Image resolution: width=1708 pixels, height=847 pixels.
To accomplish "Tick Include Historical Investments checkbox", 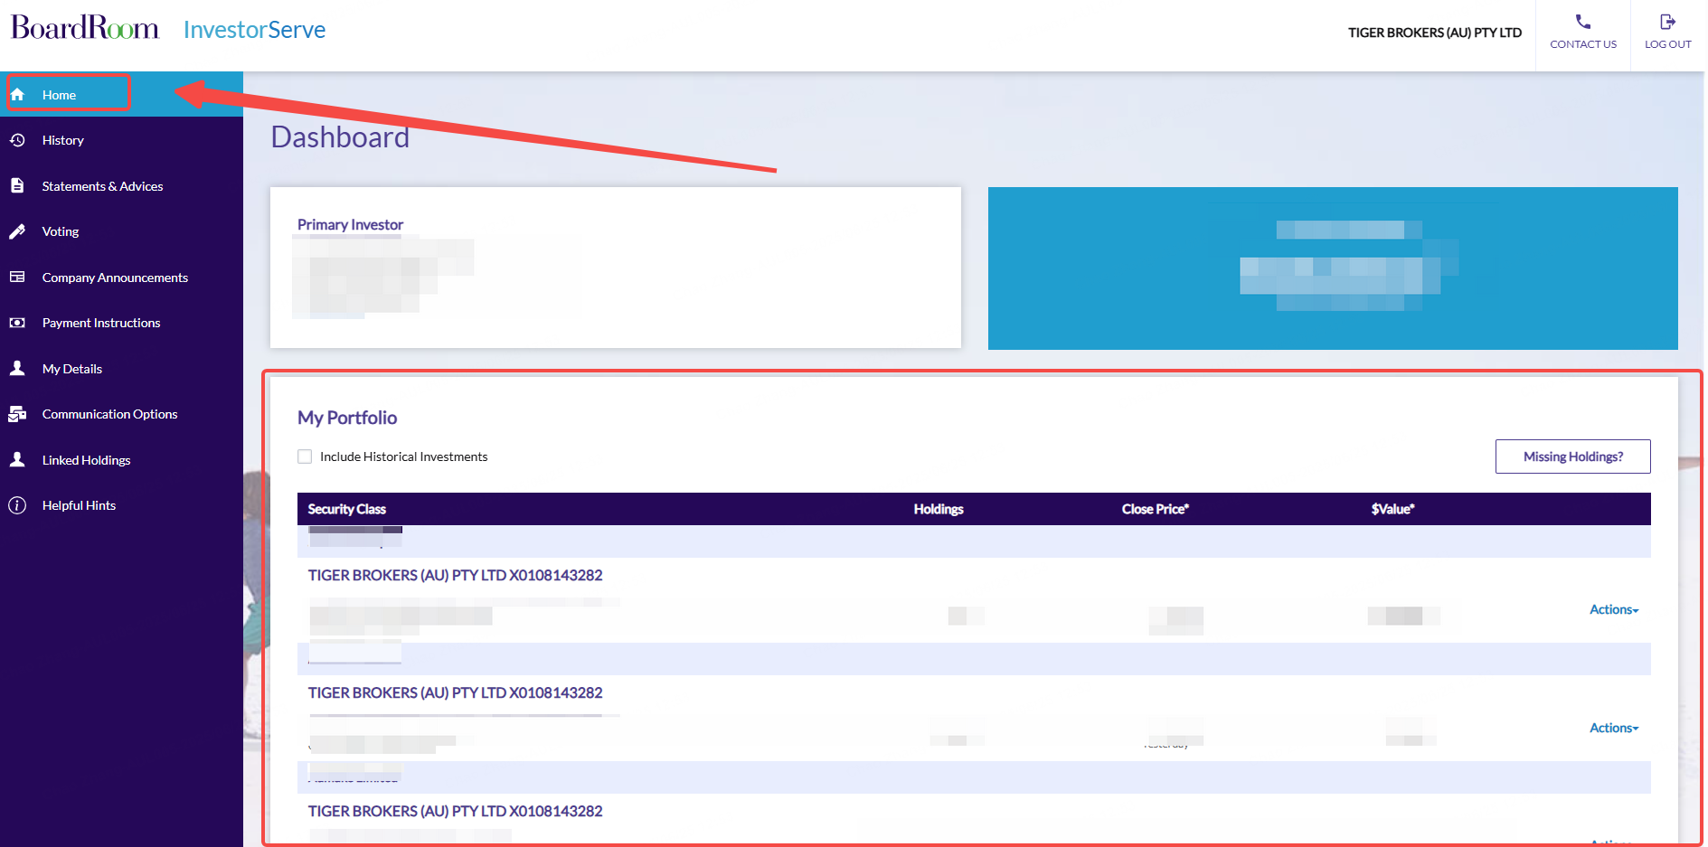I will [x=305, y=456].
